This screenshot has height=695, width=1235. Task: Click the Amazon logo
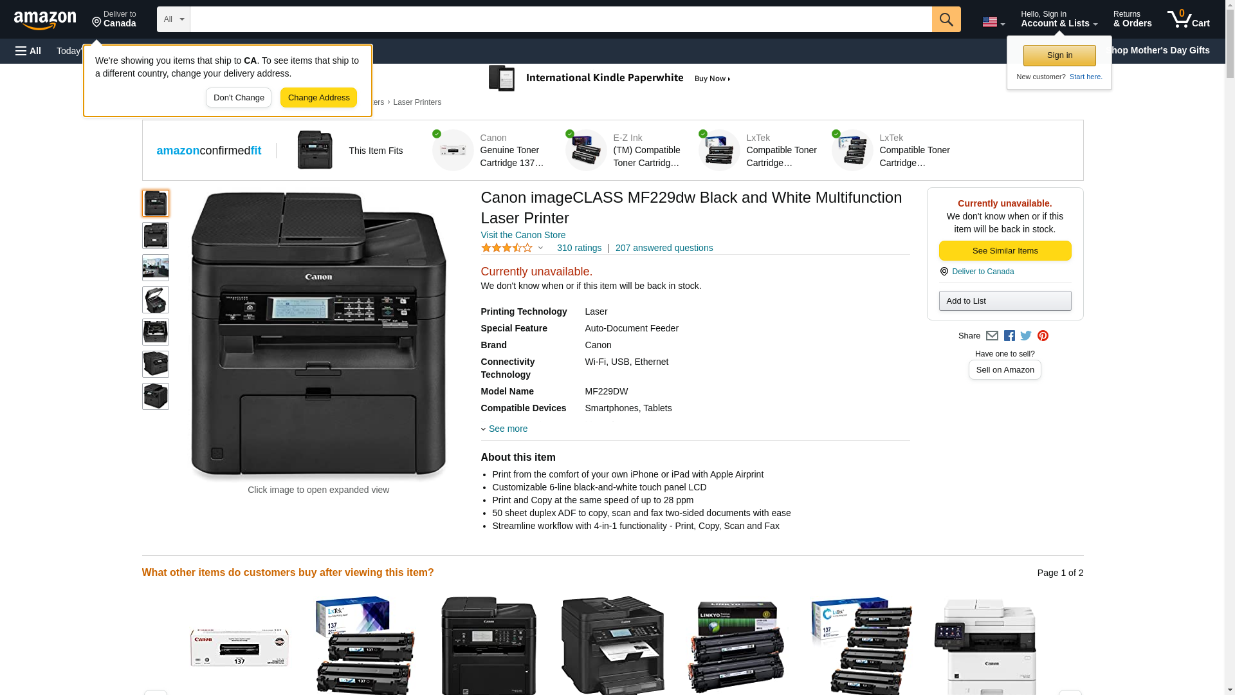[45, 20]
